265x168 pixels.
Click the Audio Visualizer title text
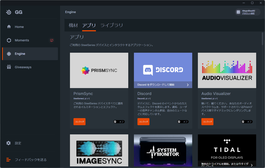coord(216,94)
